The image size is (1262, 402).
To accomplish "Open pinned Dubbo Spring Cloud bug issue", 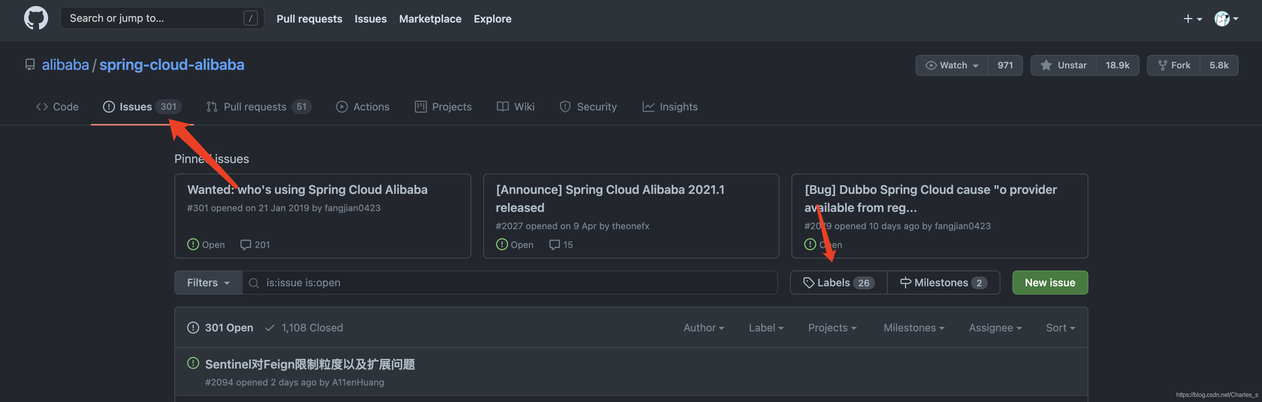I will (x=930, y=198).
